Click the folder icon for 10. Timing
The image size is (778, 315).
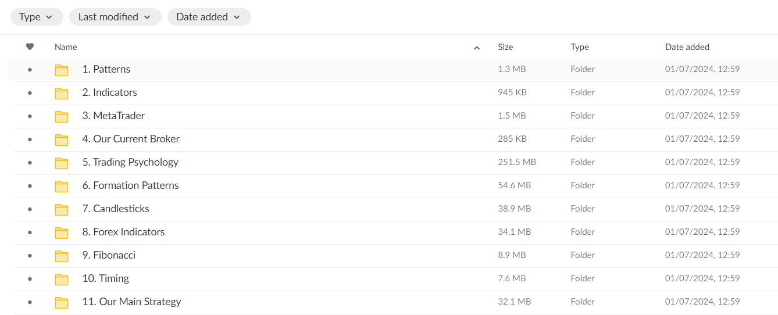coord(62,279)
